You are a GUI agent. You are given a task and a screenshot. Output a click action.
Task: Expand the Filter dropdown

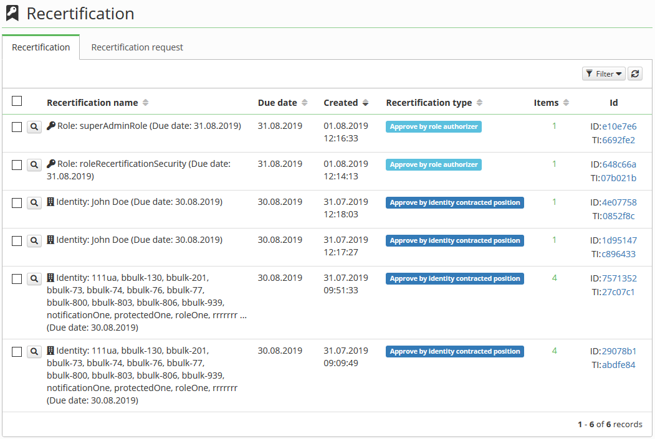click(x=604, y=74)
